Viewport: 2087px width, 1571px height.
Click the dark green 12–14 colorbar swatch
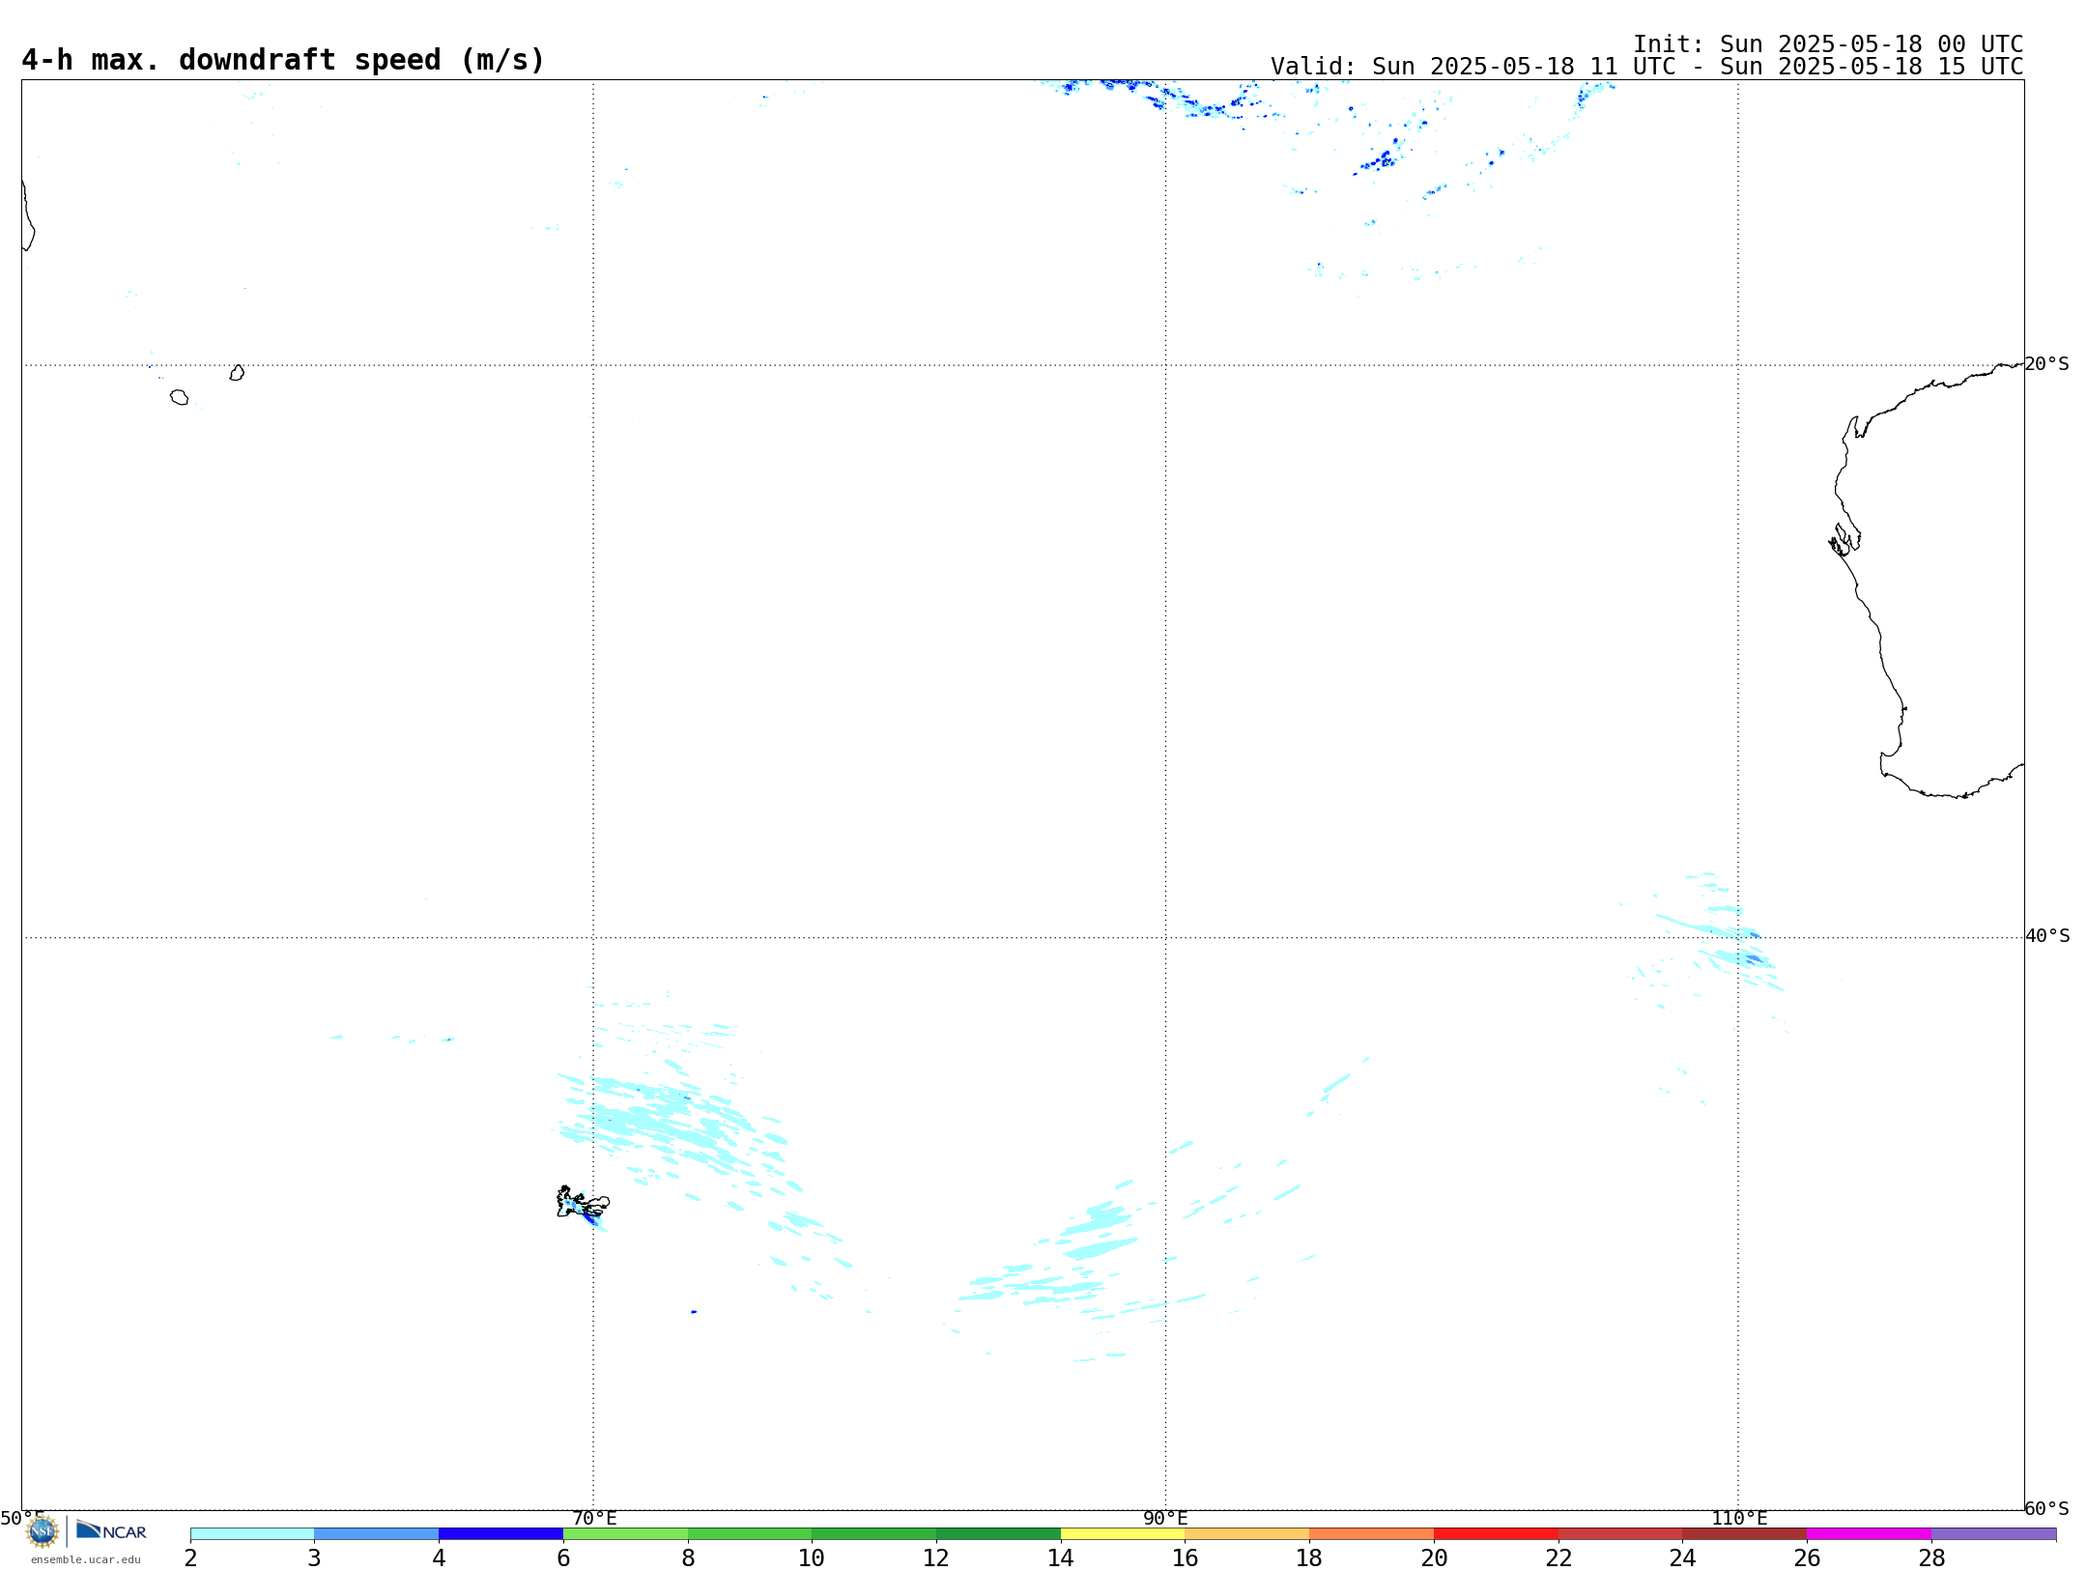(998, 1534)
